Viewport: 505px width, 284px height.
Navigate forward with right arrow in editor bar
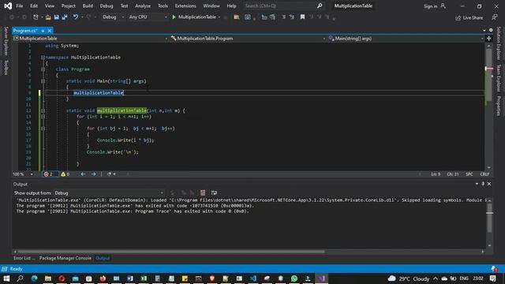[93, 174]
